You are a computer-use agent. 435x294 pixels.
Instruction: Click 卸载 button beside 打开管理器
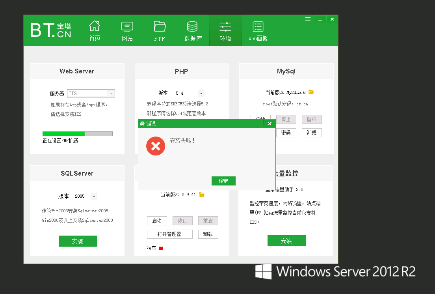(208, 234)
